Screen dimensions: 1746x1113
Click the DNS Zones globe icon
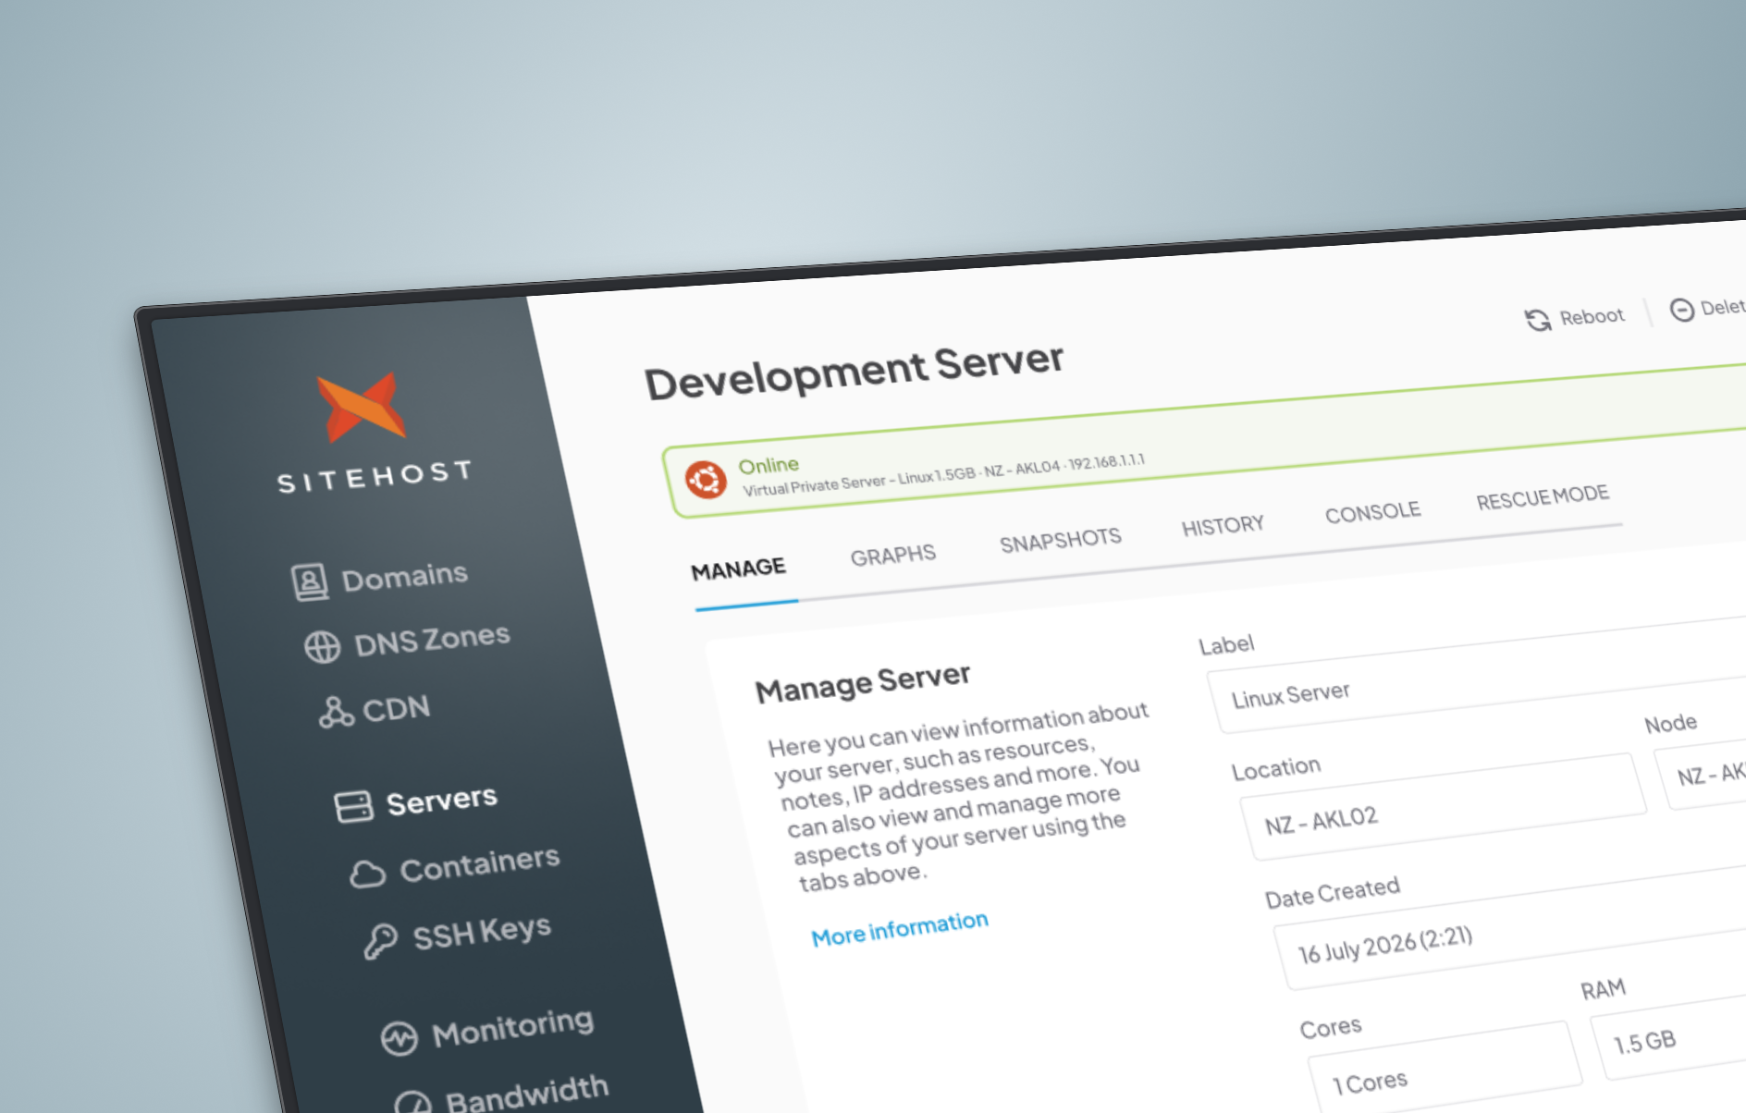(x=323, y=646)
